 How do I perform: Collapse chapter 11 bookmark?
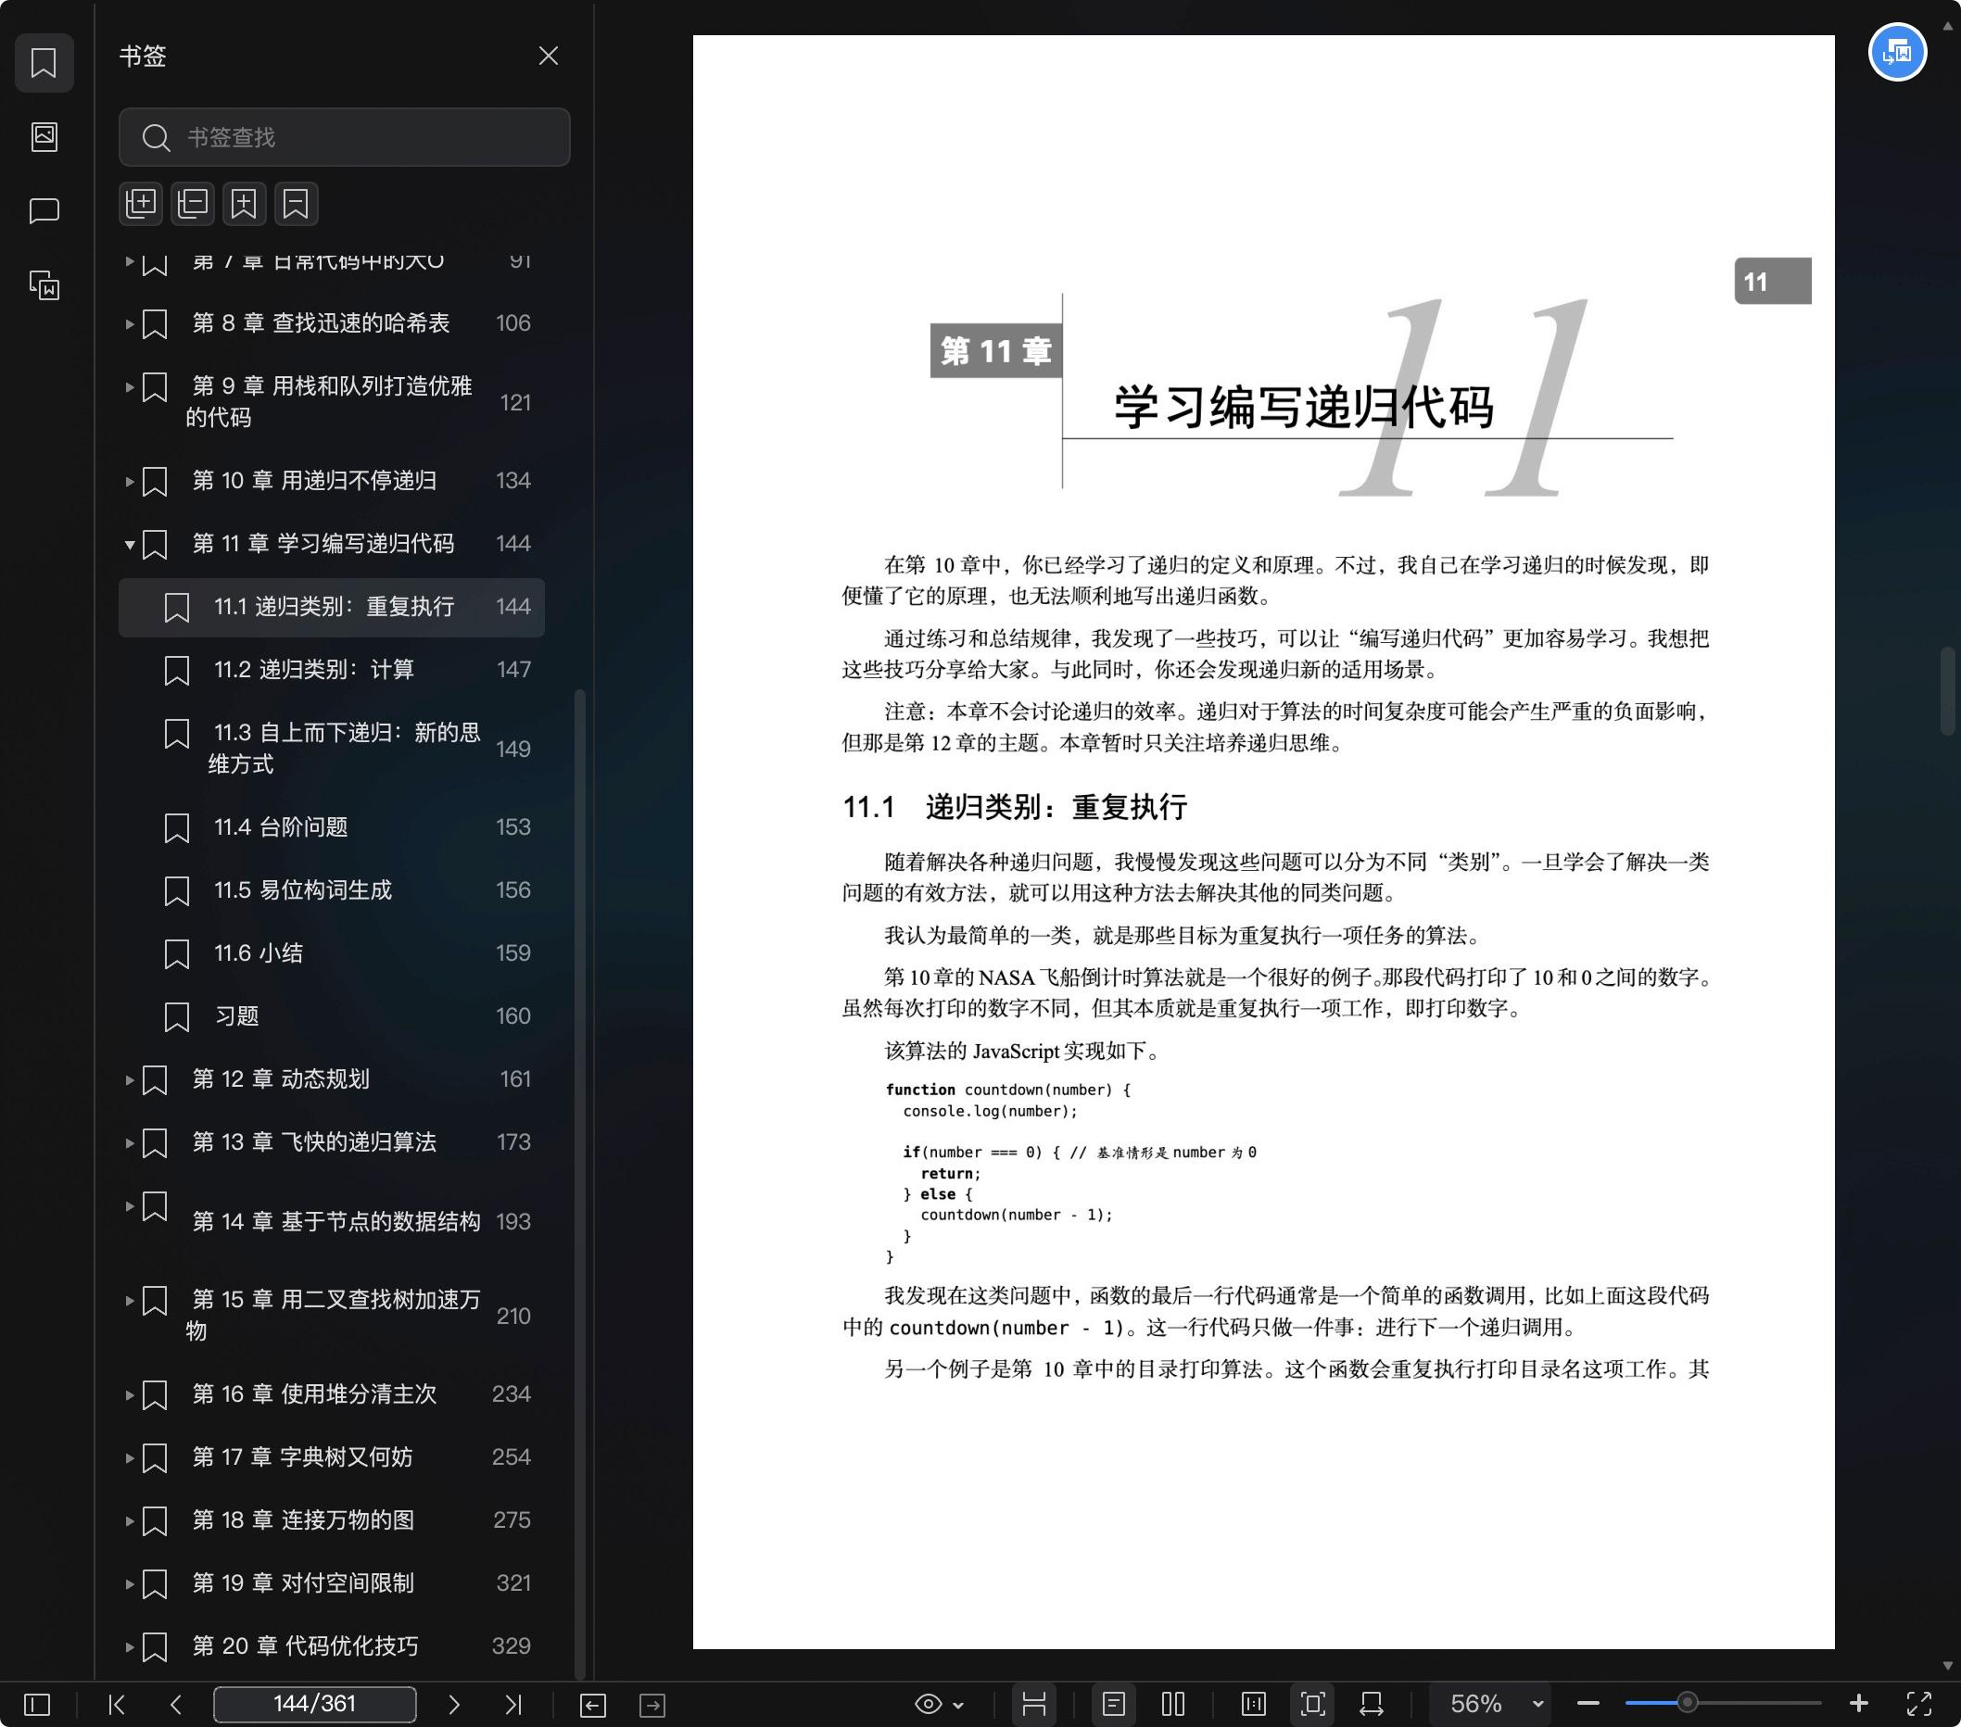[130, 545]
